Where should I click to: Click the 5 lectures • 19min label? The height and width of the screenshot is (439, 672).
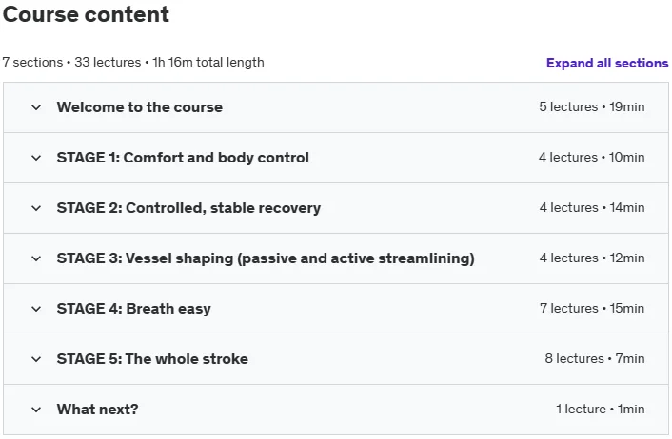pyautogui.click(x=591, y=106)
